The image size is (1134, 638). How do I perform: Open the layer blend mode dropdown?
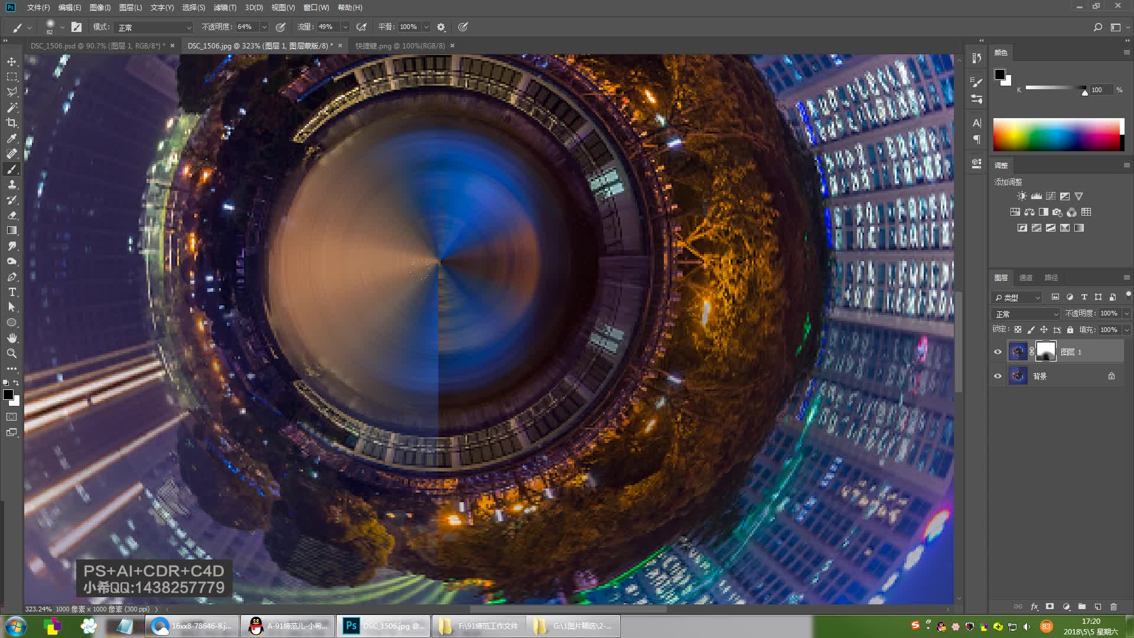1027,314
